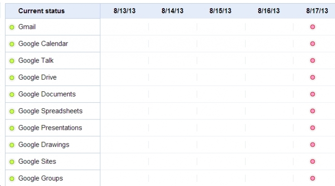Select the Google Talk service name

[36, 60]
